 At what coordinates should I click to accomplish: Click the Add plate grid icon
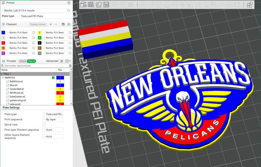pyautogui.click(x=91, y=5)
